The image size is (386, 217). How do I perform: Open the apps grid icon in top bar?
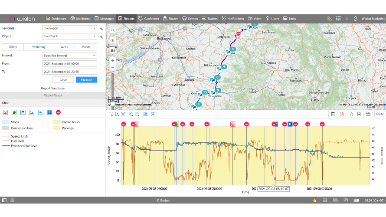338,19
